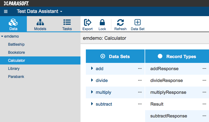Click the divideResponse record type

click(x=167, y=81)
